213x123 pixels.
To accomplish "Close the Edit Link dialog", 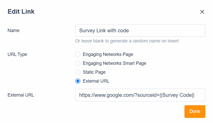I will pyautogui.click(x=202, y=12).
